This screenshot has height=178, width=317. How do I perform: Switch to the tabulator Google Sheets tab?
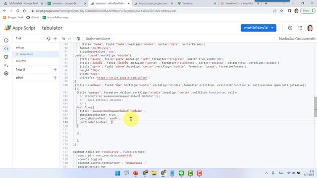click(x=67, y=3)
